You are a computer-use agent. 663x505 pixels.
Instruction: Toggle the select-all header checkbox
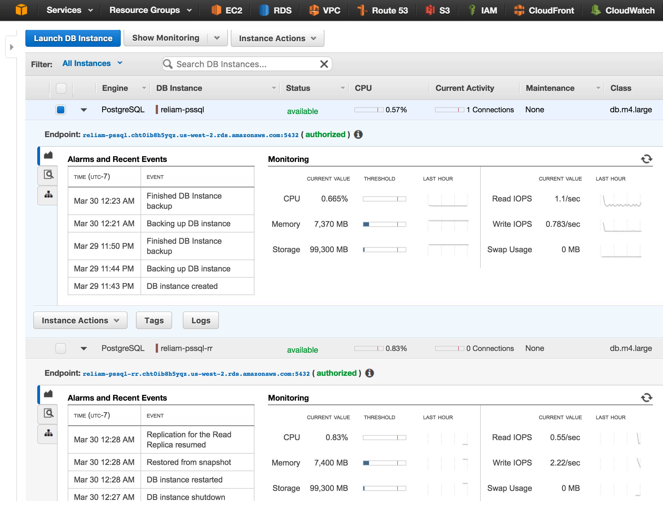pyautogui.click(x=61, y=88)
